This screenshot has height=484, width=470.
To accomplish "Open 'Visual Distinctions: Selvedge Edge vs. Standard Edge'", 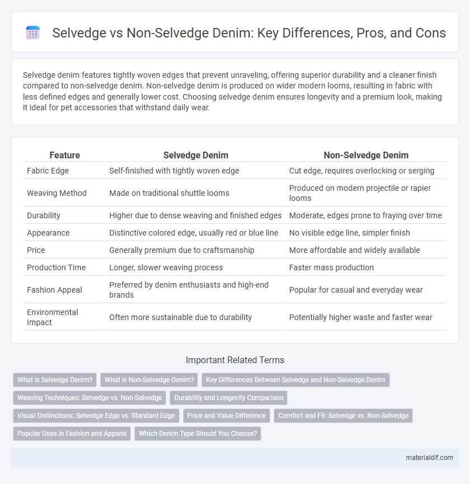I will [96, 416].
